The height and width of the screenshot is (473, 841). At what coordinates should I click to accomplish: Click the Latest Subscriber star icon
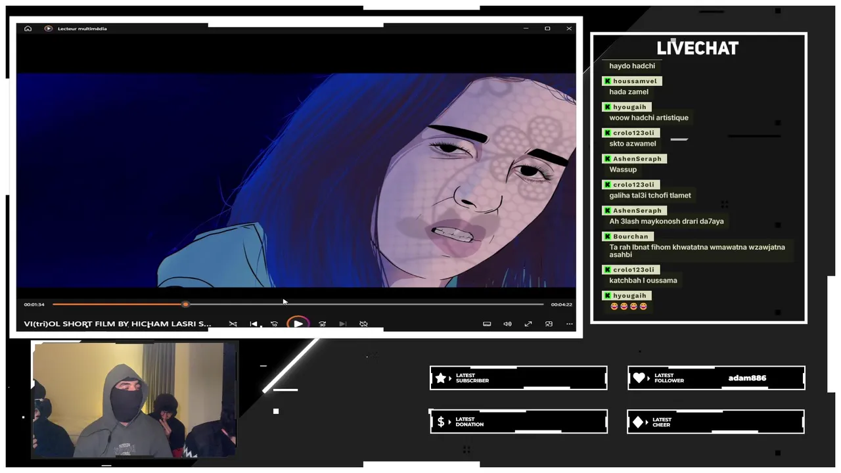click(x=441, y=378)
